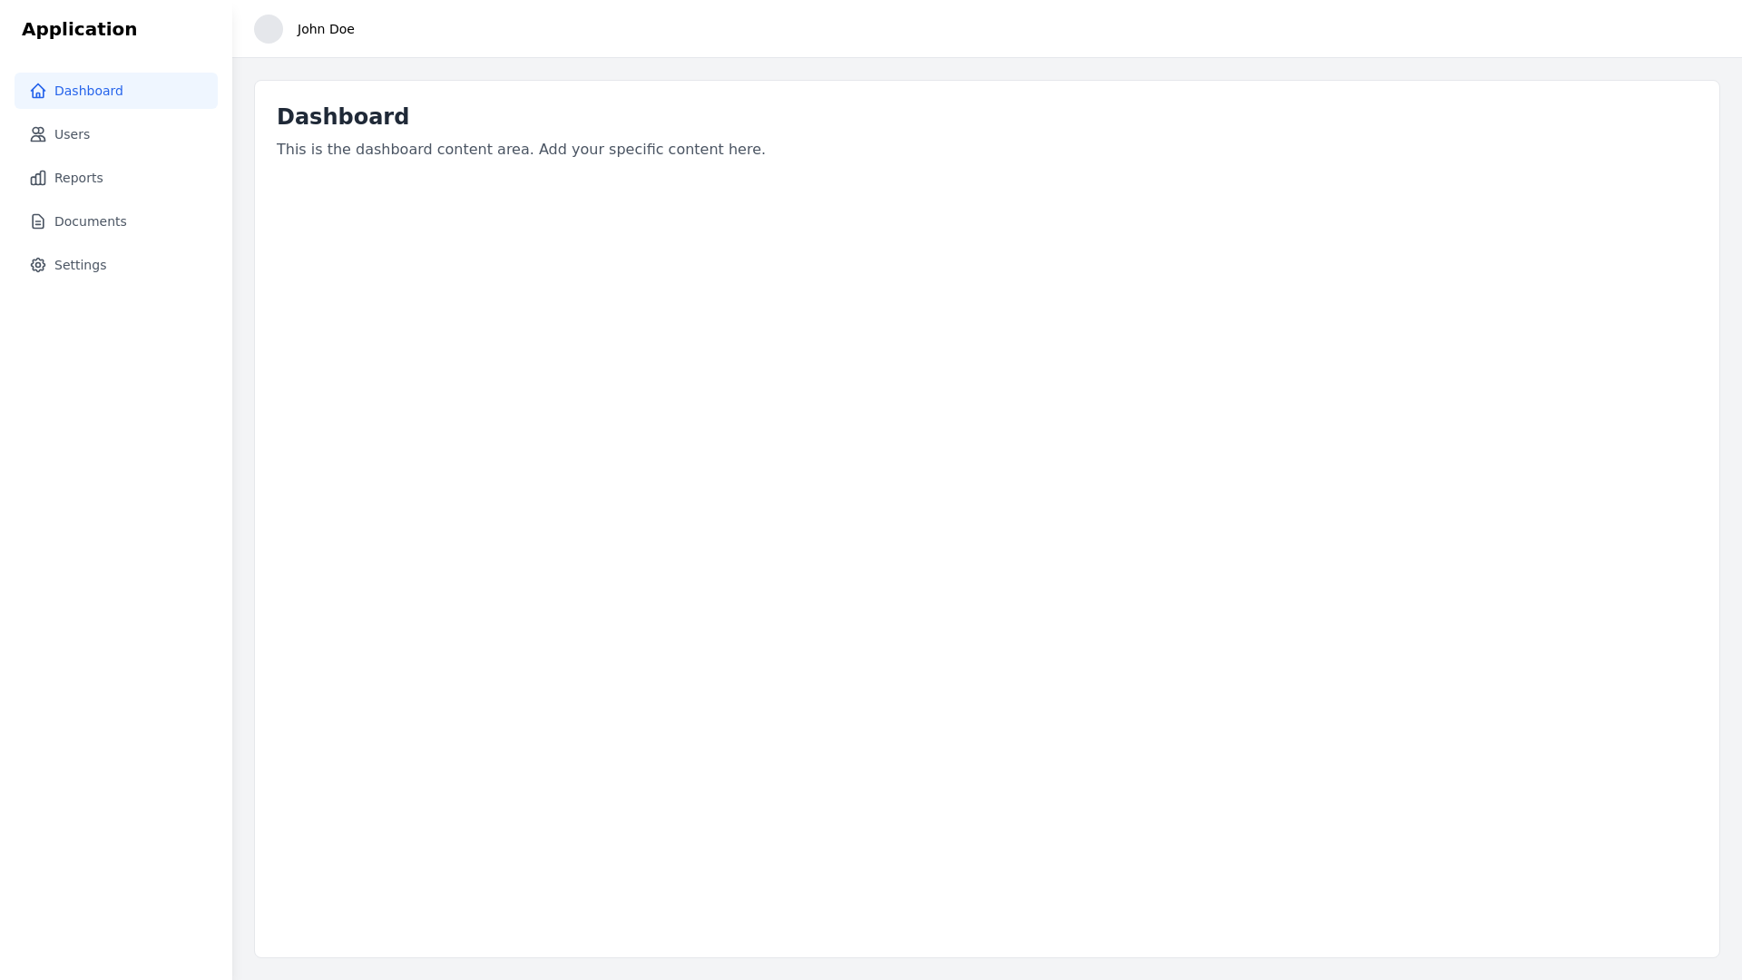Click the Application title in sidebar header
The image size is (1742, 980).
80,29
